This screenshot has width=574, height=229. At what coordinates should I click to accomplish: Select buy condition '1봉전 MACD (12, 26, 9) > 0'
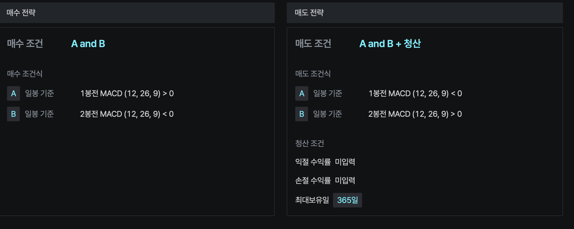click(x=127, y=93)
